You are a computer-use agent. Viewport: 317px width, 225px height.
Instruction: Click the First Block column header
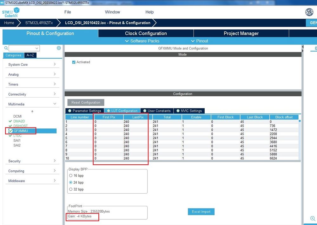[x=225, y=117]
